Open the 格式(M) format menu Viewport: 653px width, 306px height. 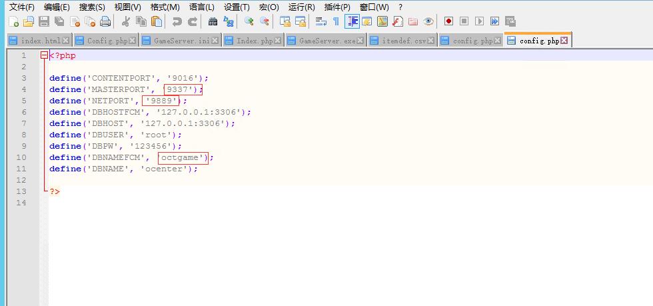[165, 7]
